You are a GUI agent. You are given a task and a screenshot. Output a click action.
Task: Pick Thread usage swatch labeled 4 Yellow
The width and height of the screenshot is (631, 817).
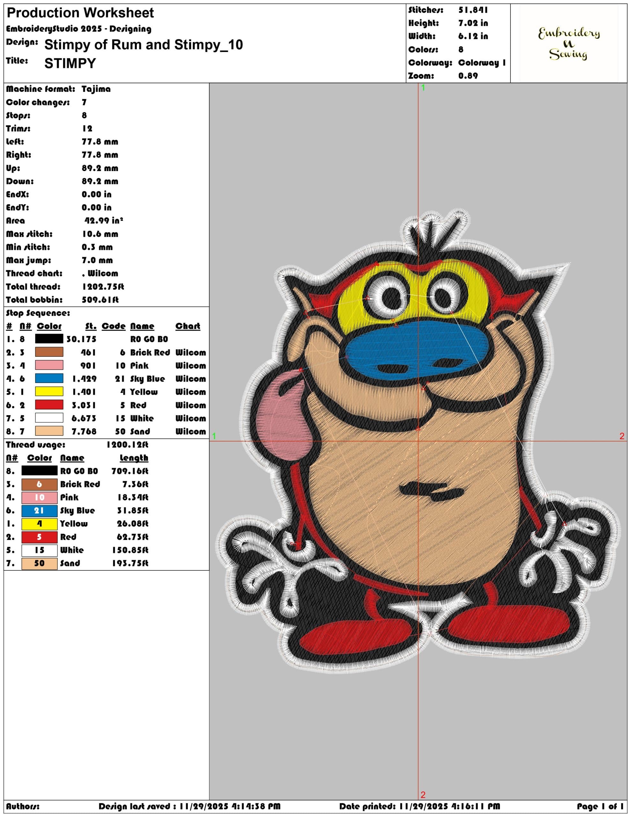click(39, 523)
